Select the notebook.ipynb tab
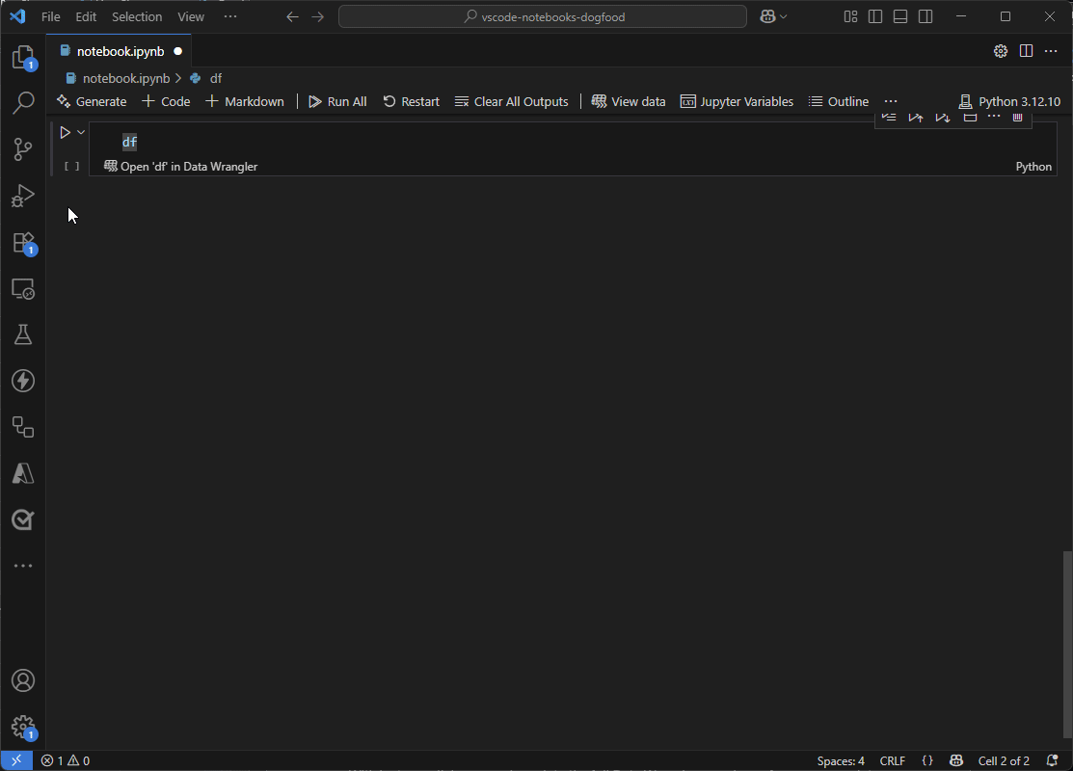This screenshot has width=1073, height=771. pos(120,51)
